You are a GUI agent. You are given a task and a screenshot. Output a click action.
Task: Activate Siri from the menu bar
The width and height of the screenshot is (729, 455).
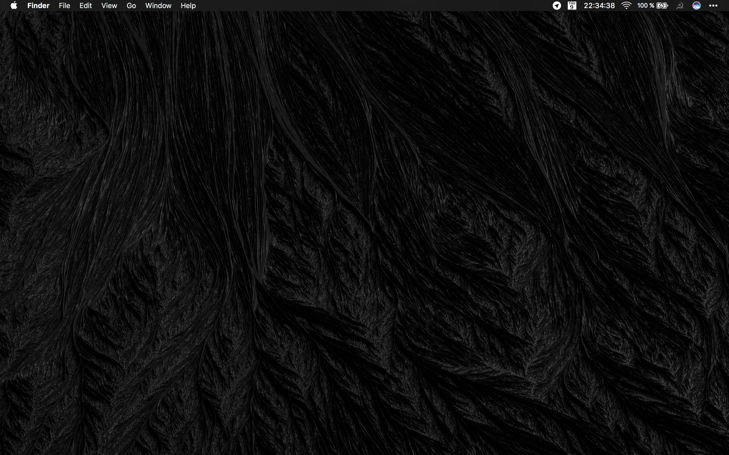tap(696, 5)
